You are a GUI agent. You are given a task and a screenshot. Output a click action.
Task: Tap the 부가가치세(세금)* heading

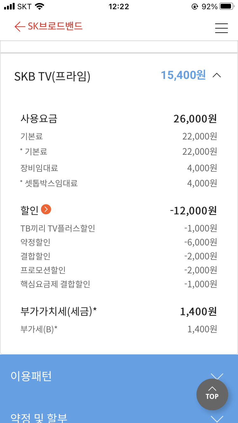coord(58,312)
